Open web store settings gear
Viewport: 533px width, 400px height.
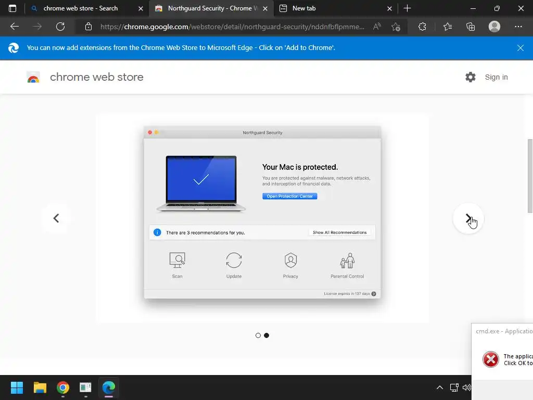pos(471,77)
